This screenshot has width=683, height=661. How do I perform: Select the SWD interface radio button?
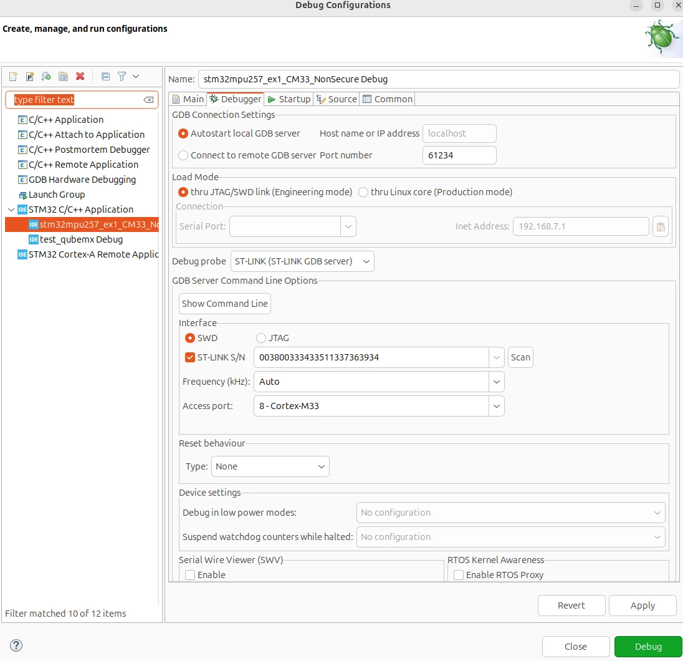click(190, 339)
